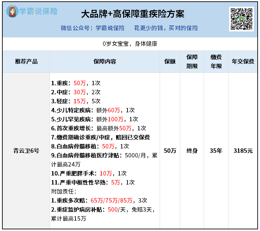Viewport: 260px width, 231px height.
Task: Click line 10.严重肥胖手术：10万
Action: click(89, 174)
